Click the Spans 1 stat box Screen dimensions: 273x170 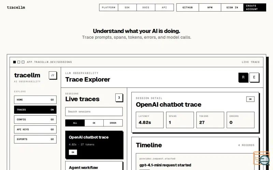(x=180, y=120)
